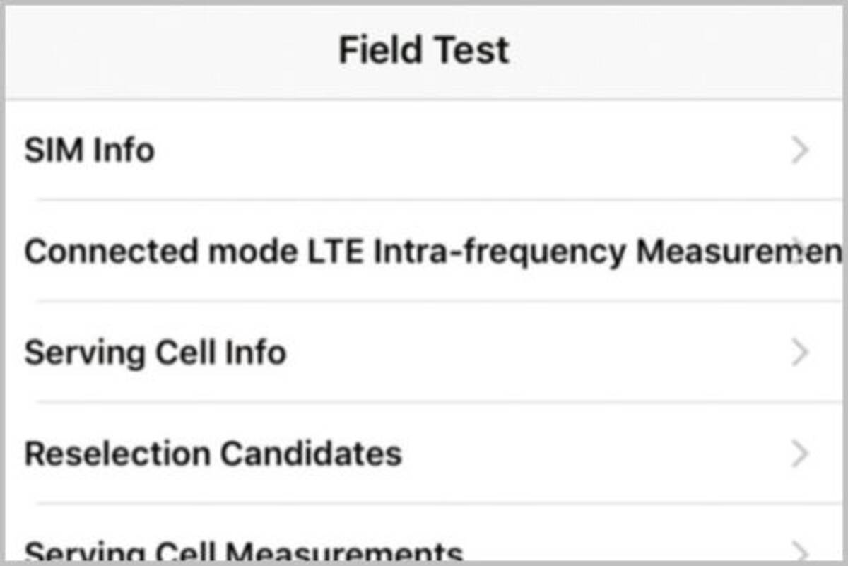This screenshot has height=566, width=848.
Task: Click the Serving Cell Measurements chevron icon
Action: click(x=800, y=550)
